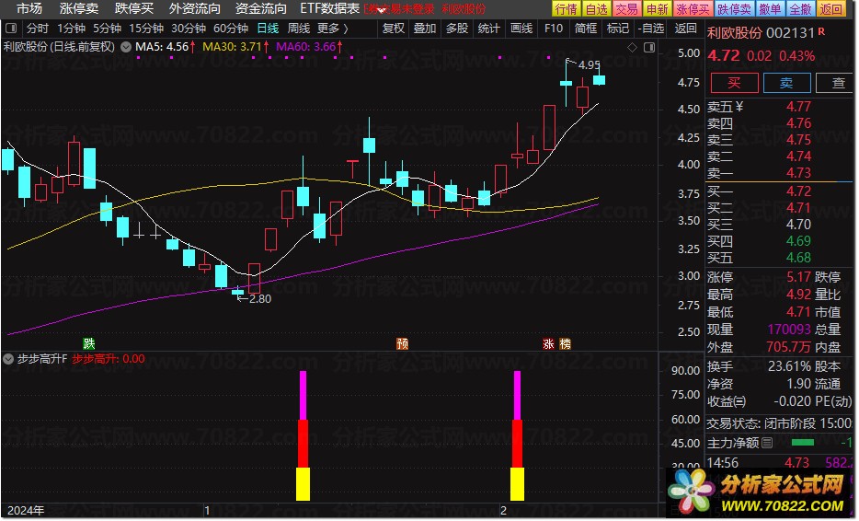
Task: Click the diamond icon above the chart
Action: coord(632,48)
